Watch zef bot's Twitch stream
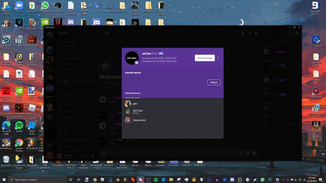This screenshot has height=183, width=326. pos(214,82)
